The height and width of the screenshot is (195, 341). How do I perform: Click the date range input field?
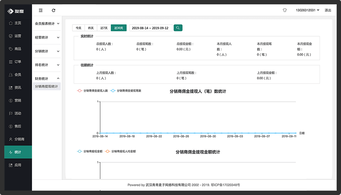point(151,28)
